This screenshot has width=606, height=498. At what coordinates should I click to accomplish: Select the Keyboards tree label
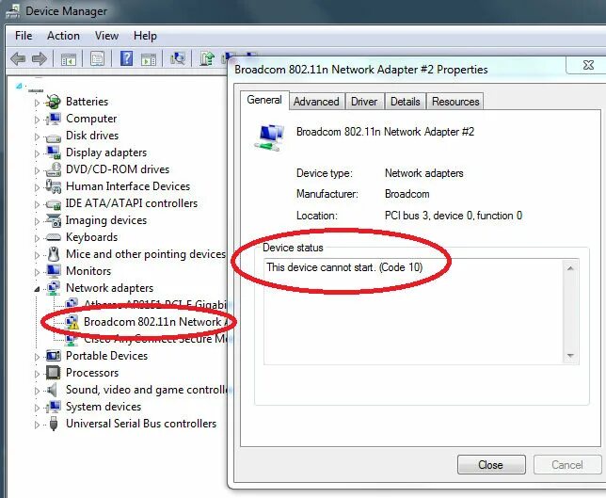(91, 237)
